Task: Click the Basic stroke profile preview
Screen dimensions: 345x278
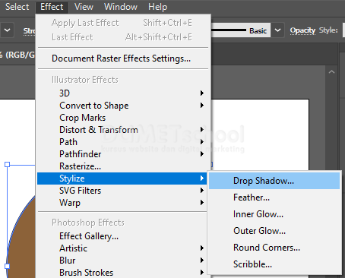Action: tap(241, 30)
